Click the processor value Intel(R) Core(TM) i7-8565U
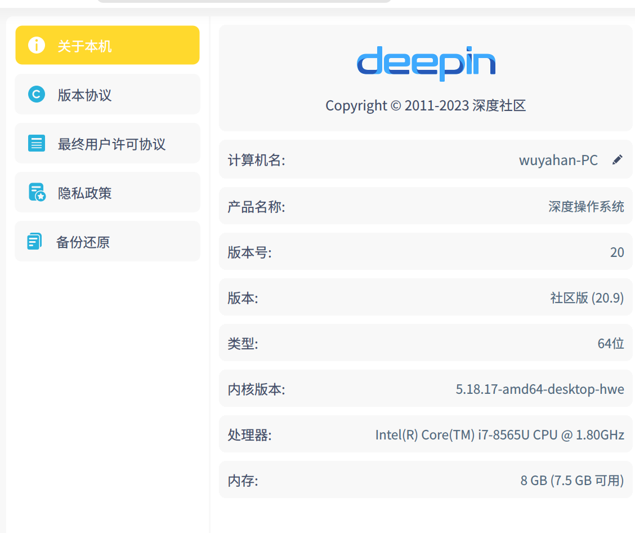Viewport: 635px width, 533px height. coord(500,435)
